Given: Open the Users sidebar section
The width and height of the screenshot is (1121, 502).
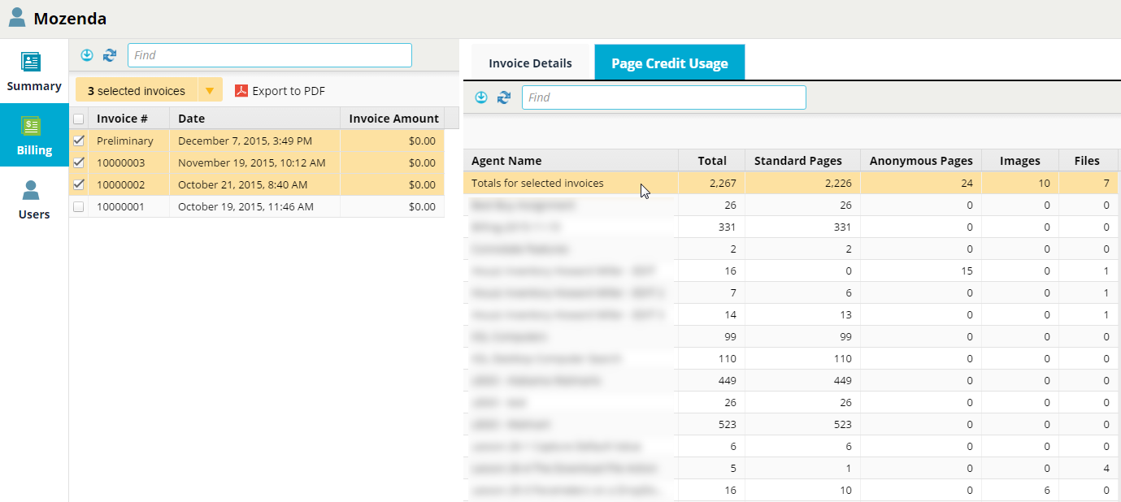Looking at the screenshot, I should [x=34, y=200].
